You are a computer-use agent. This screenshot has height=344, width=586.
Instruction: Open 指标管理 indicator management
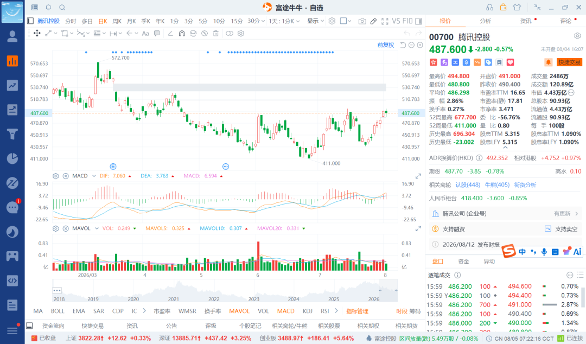[357, 311]
